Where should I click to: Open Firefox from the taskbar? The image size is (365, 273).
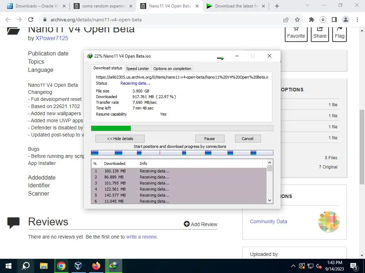coord(96,266)
